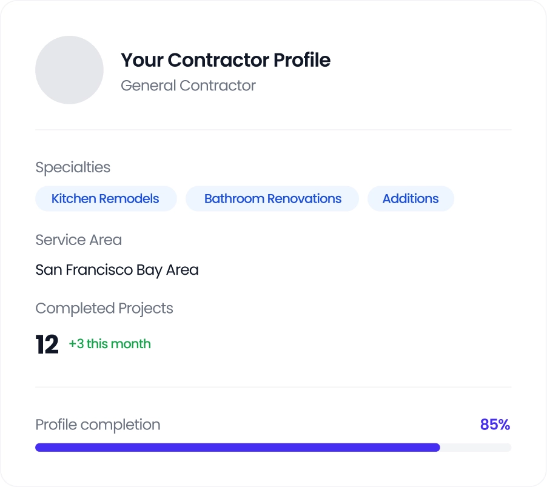Image resolution: width=547 pixels, height=487 pixels.
Task: Click the Completed Projects label
Action: click(104, 308)
